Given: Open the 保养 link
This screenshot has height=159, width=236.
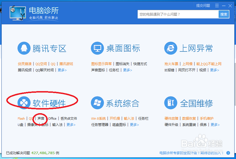Looking at the screenshot, I should 203,125.
